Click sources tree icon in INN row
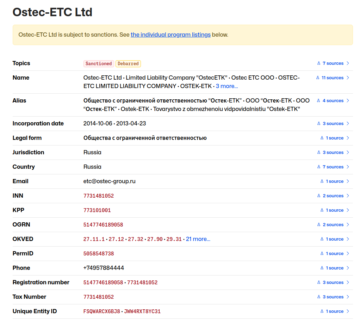Viewport: 360px width, 322px height. pos(319,196)
